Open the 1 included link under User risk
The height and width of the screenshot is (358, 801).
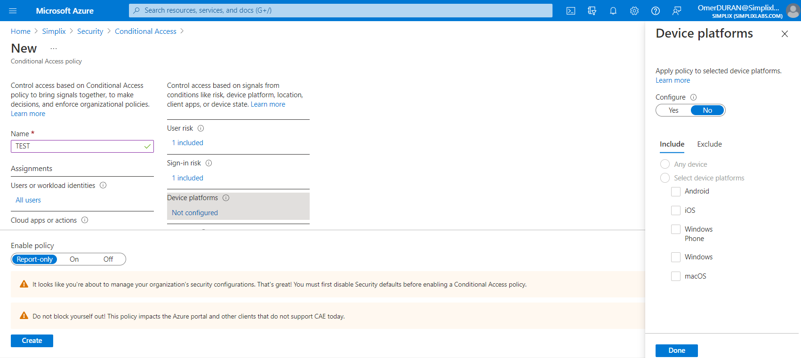click(187, 143)
